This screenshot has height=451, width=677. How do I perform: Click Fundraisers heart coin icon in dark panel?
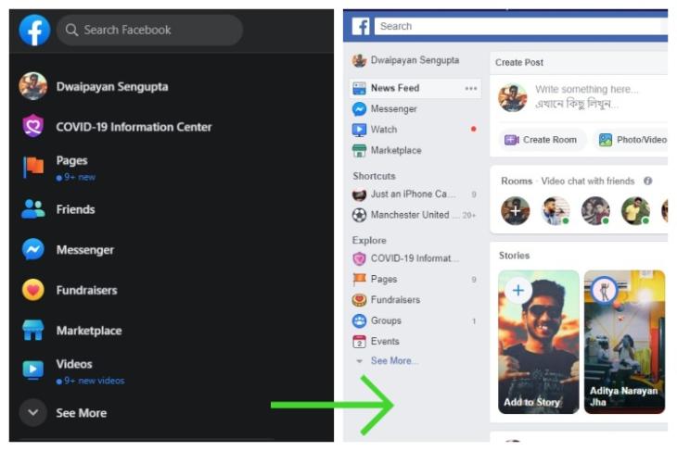[x=33, y=290]
